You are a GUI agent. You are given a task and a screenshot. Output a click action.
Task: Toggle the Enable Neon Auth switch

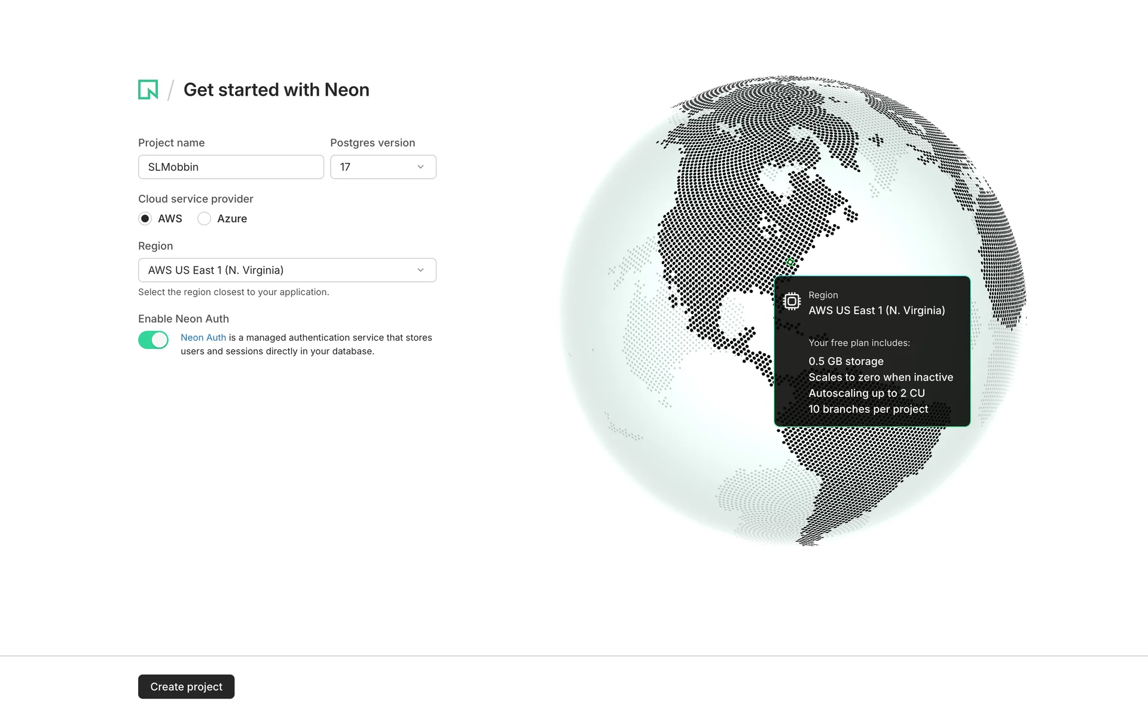click(153, 340)
